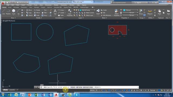Image resolution: width=173 pixels, height=97 pixels.
Task: Toggle MODEL space button in status bar
Action: click(92, 90)
